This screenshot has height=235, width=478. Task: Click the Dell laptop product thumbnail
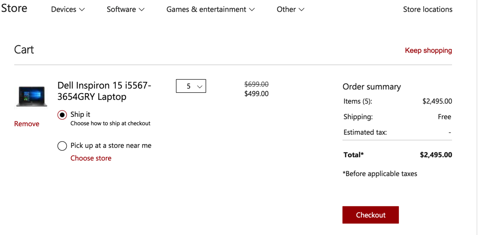pyautogui.click(x=32, y=96)
